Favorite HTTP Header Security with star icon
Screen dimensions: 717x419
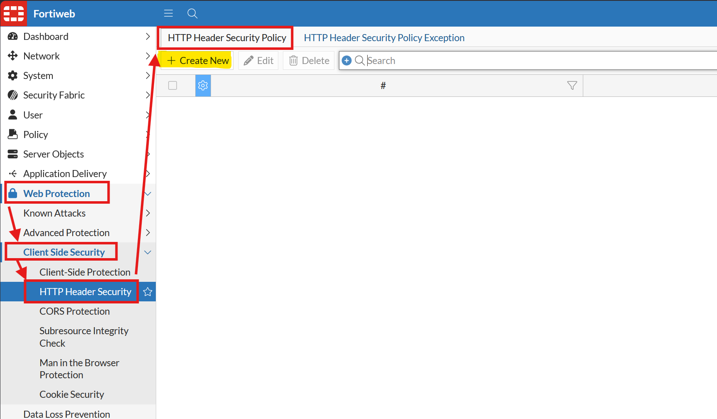coord(147,292)
